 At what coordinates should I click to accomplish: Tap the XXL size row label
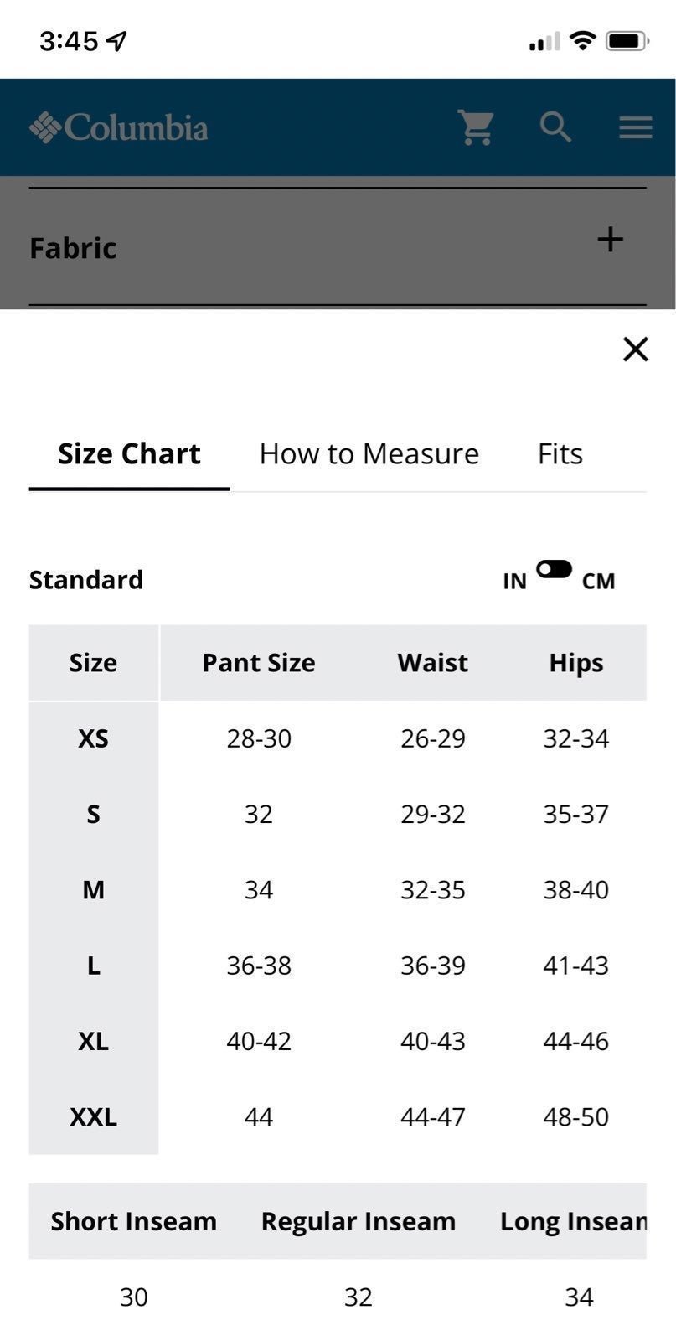[93, 1116]
